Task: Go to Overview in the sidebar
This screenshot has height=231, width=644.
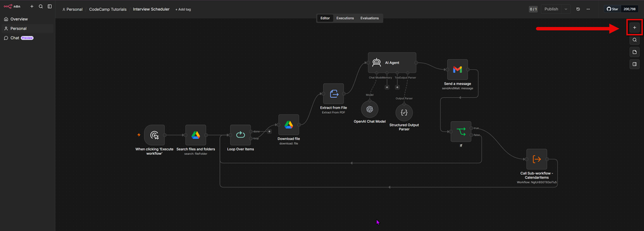Action: [27, 19]
